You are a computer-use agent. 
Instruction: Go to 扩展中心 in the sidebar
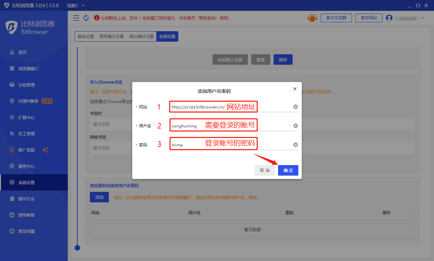(26, 117)
